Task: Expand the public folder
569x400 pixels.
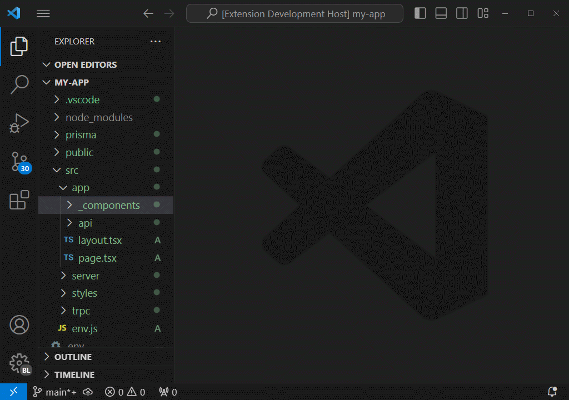Action: (x=106, y=152)
